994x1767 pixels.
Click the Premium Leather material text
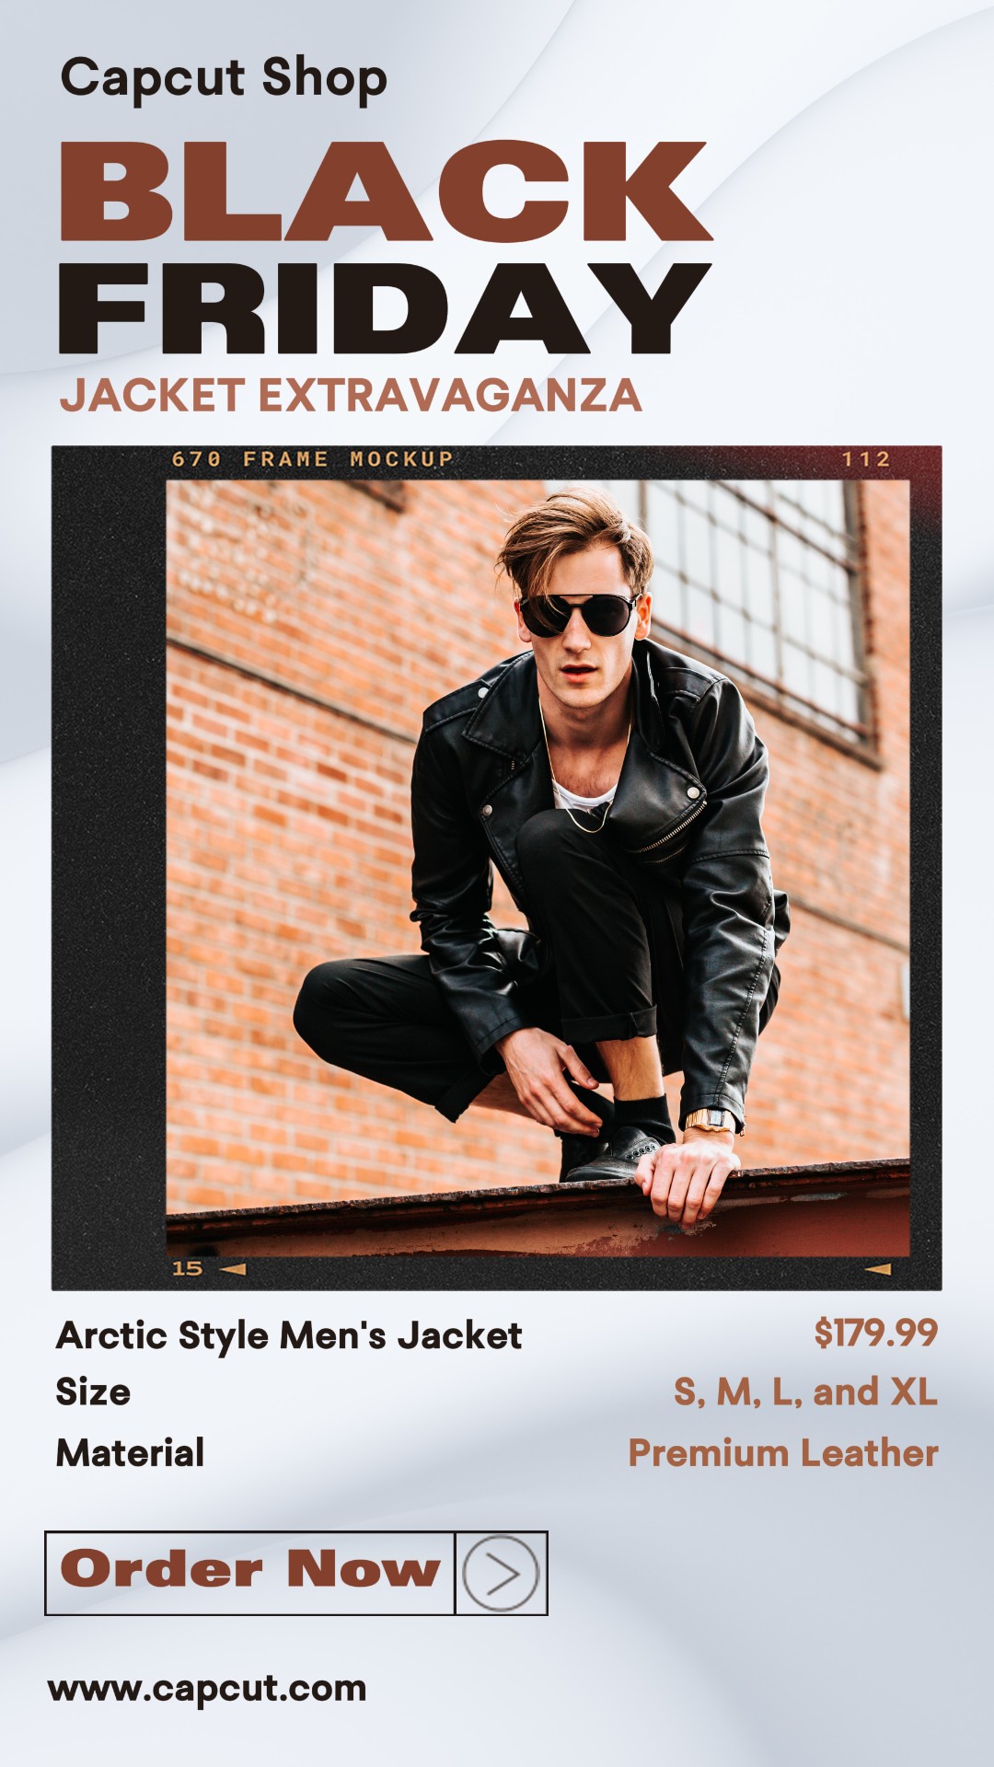783,1453
